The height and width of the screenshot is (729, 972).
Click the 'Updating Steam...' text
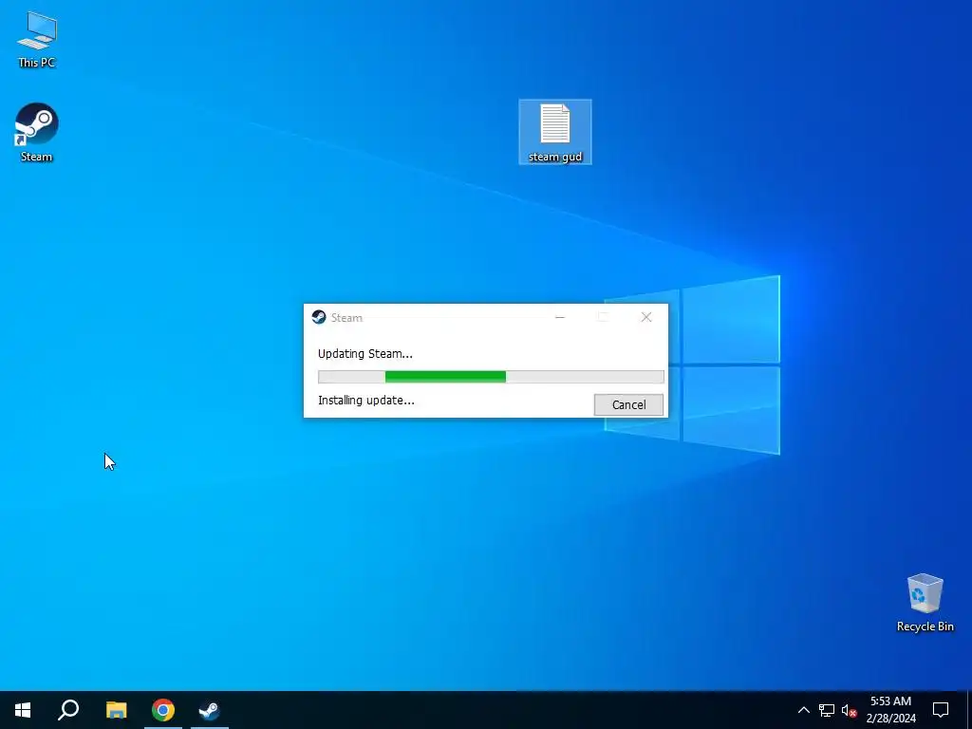tap(365, 354)
